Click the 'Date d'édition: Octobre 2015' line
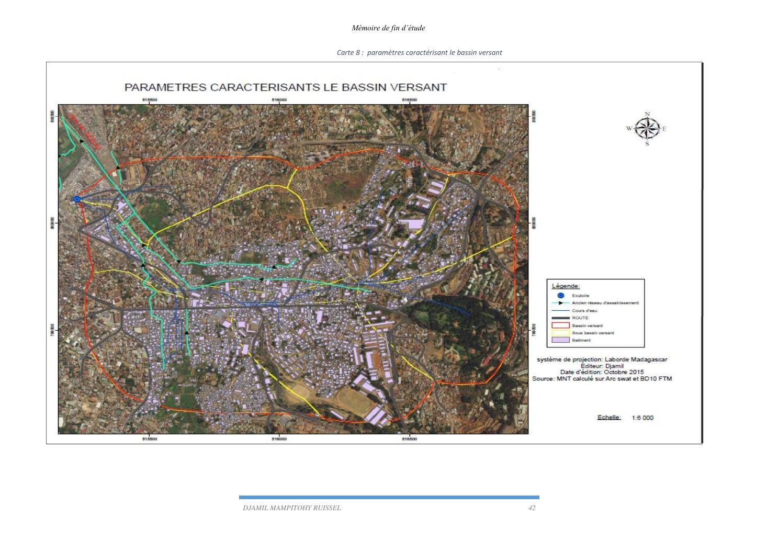This screenshot has height=551, width=779. tap(602, 372)
